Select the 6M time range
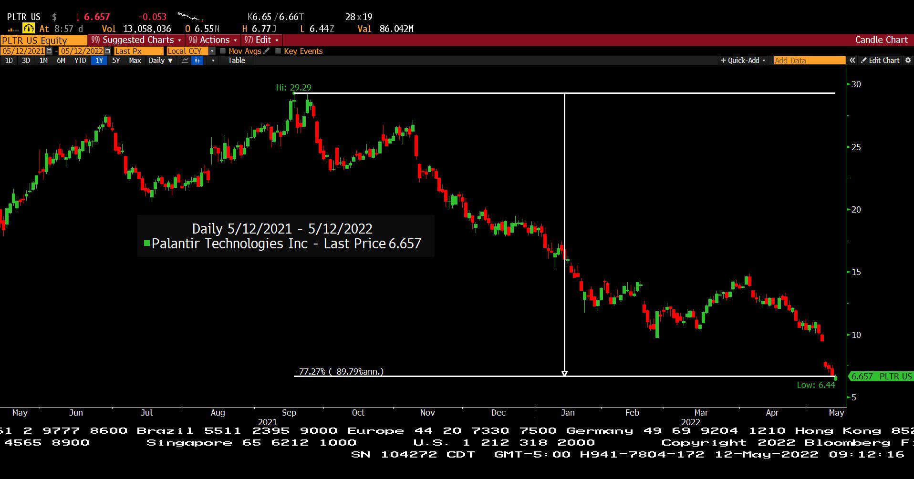Viewport: 914px width, 479px height. (x=61, y=61)
